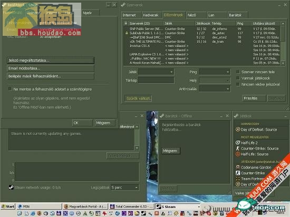Cancel settings with Mégsem button

coord(105,123)
